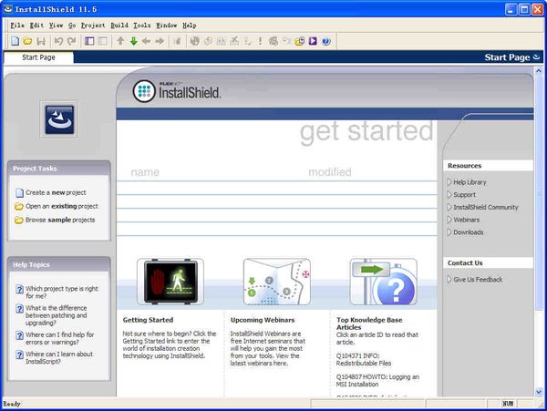Click the InstallShield logo tile in left panel
This screenshot has height=411, width=547.
coord(59,119)
